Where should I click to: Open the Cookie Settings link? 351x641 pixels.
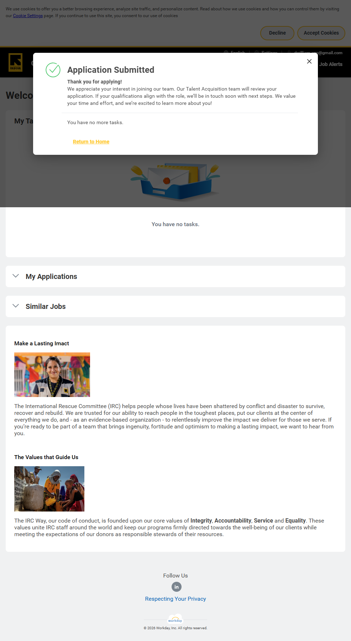point(28,16)
